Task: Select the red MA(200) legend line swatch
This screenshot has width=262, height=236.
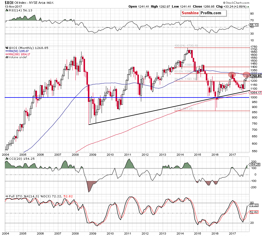Action: (7, 54)
